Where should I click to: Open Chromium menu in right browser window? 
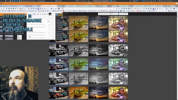tap(177, 9)
